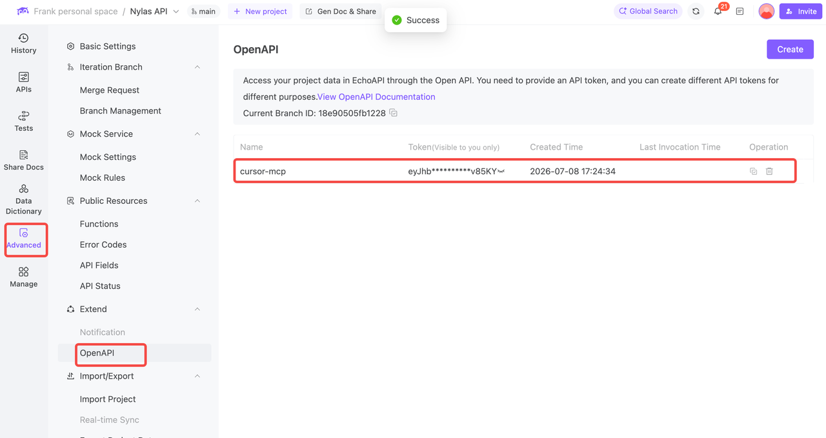826x438 pixels.
Task: Click the Create token button
Action: click(790, 49)
